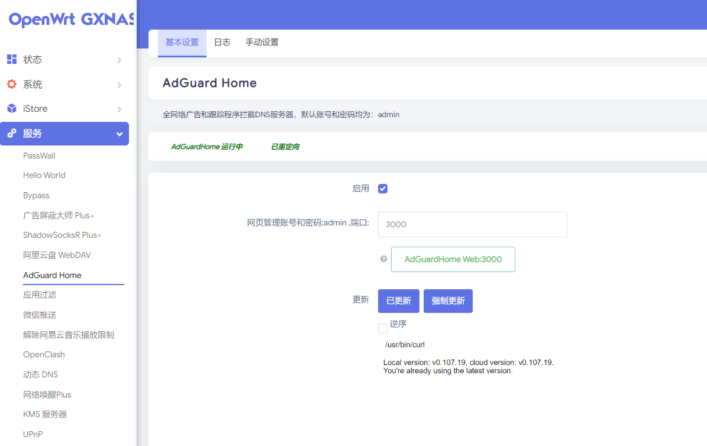Click the help question mark icon
707x446 pixels.
383,259
